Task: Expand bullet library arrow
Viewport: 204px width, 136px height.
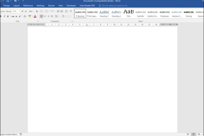Action: click(44, 11)
